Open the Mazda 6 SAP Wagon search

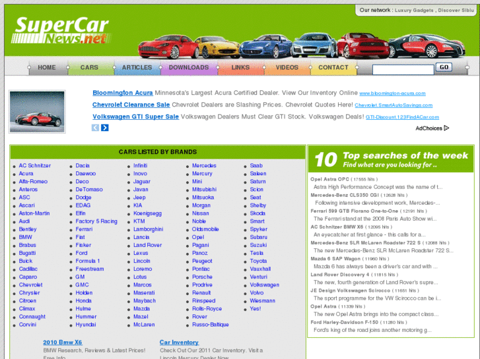tap(335, 259)
